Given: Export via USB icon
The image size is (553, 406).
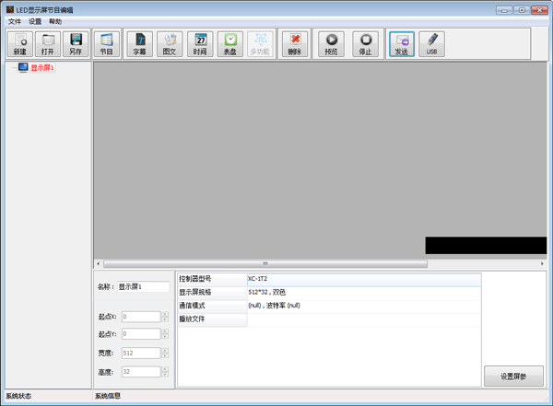Looking at the screenshot, I should [431, 43].
